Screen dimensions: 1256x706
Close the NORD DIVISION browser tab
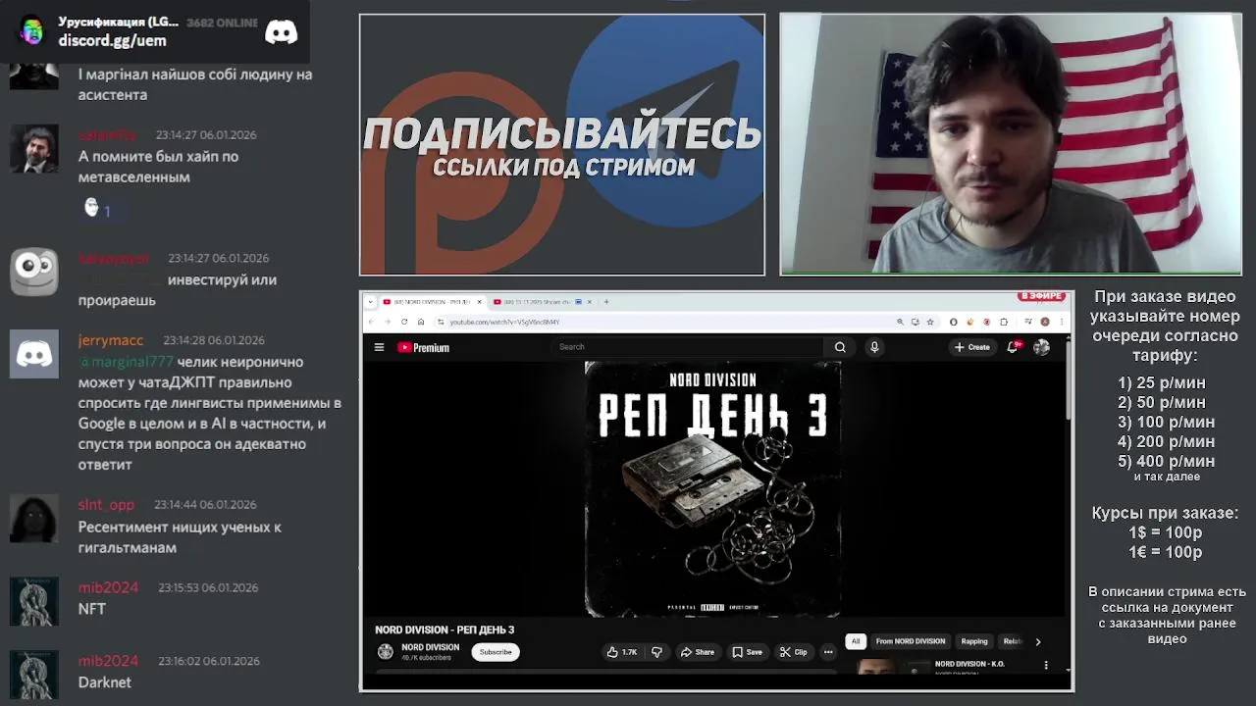[481, 302]
